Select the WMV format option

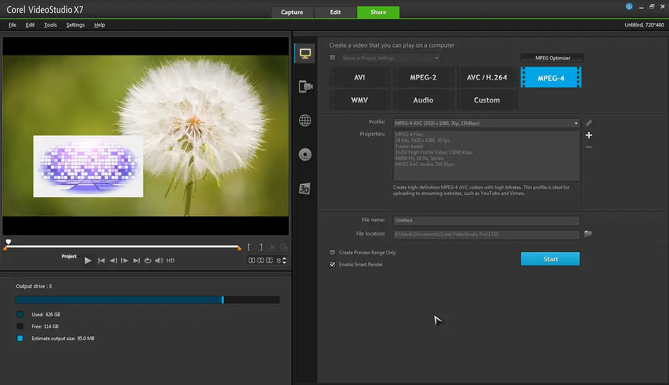click(x=360, y=100)
